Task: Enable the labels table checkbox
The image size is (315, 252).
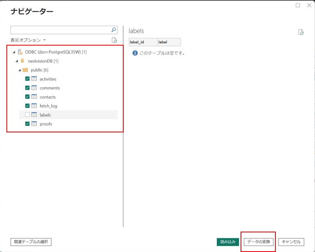Action: [x=27, y=115]
